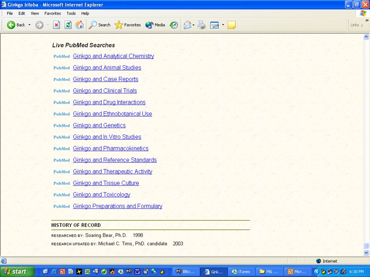Click the grayed Forward arrow button
The width and height of the screenshot is (370, 277).
[39, 25]
